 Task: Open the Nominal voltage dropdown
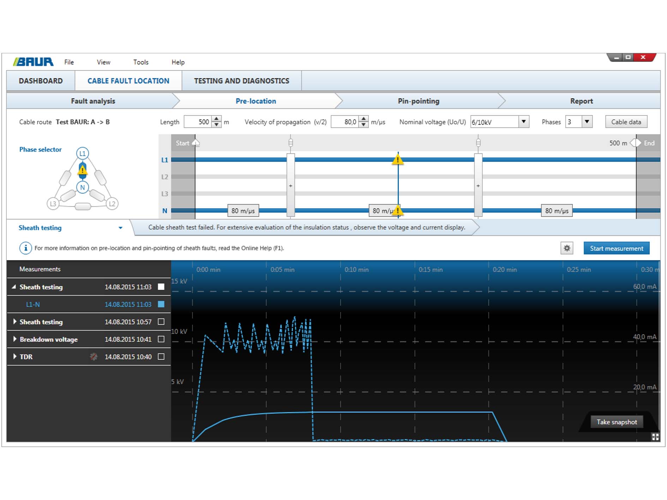point(524,122)
